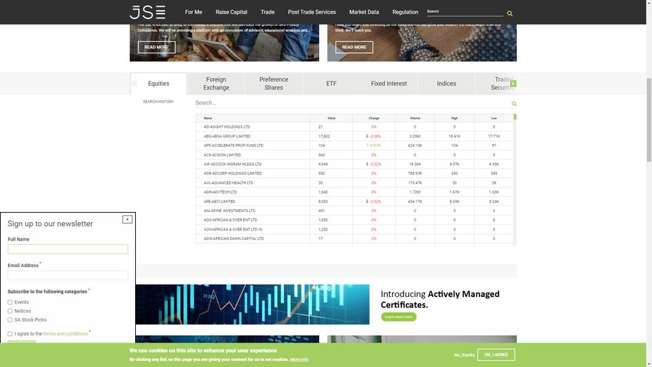
Task: Focus the header Search input field
Action: tap(465, 12)
